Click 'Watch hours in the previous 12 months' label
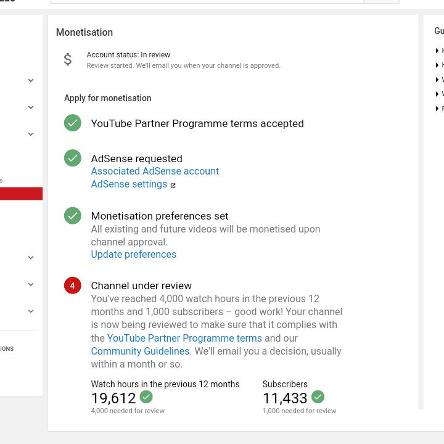 point(165,384)
